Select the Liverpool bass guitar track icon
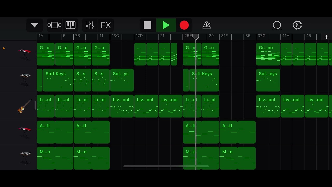Screen dimensions: 332x187 pyautogui.click(x=25, y=106)
